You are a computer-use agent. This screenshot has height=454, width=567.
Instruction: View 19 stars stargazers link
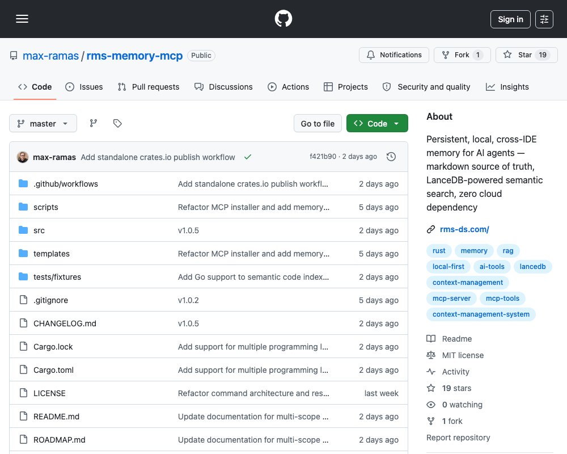[448, 389]
